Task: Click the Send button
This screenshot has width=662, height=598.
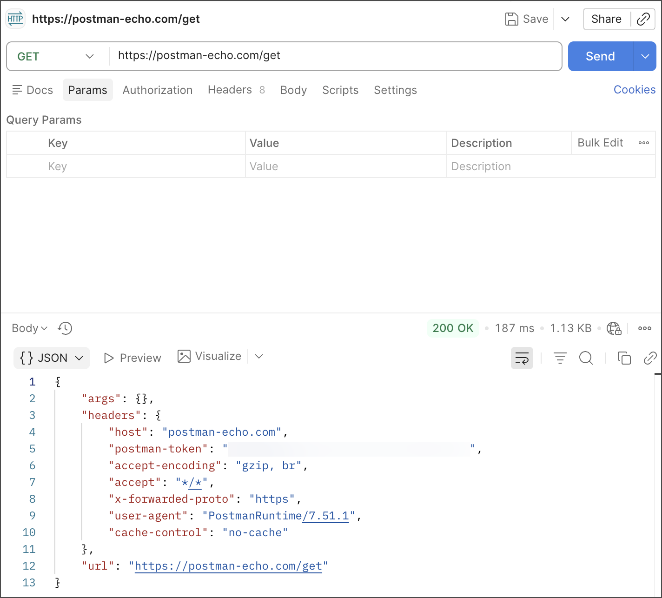Action: click(601, 56)
